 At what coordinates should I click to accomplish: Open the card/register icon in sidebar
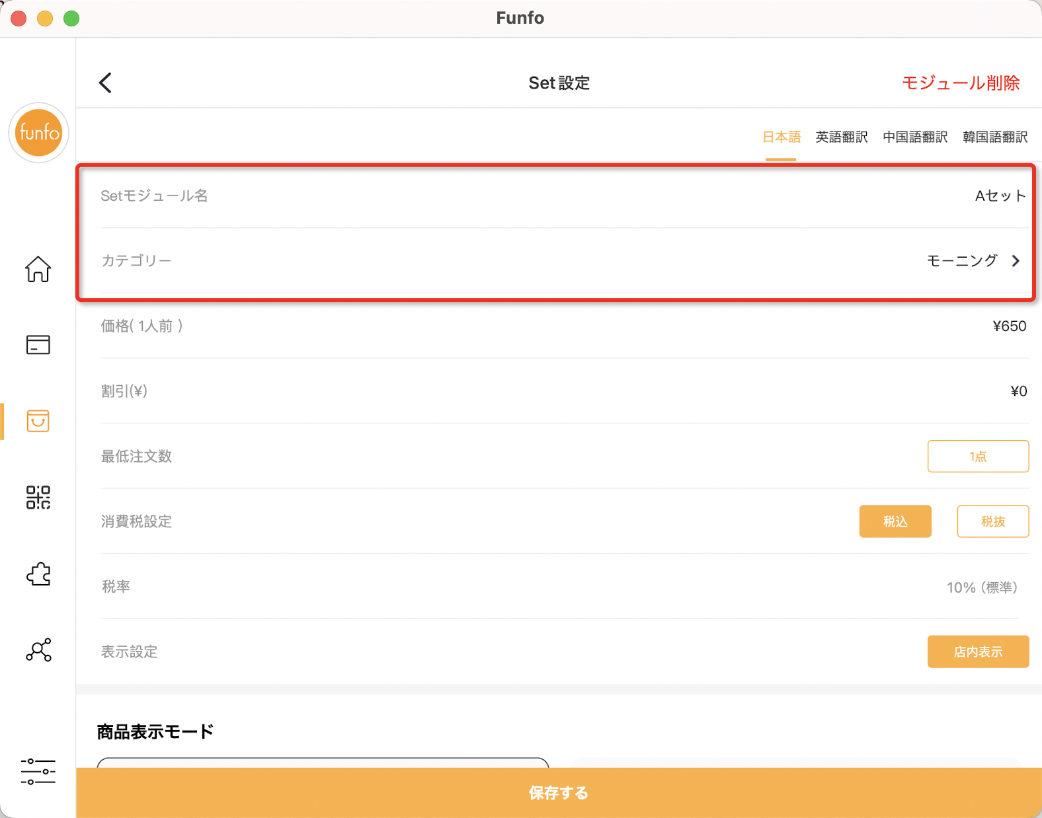pyautogui.click(x=38, y=344)
